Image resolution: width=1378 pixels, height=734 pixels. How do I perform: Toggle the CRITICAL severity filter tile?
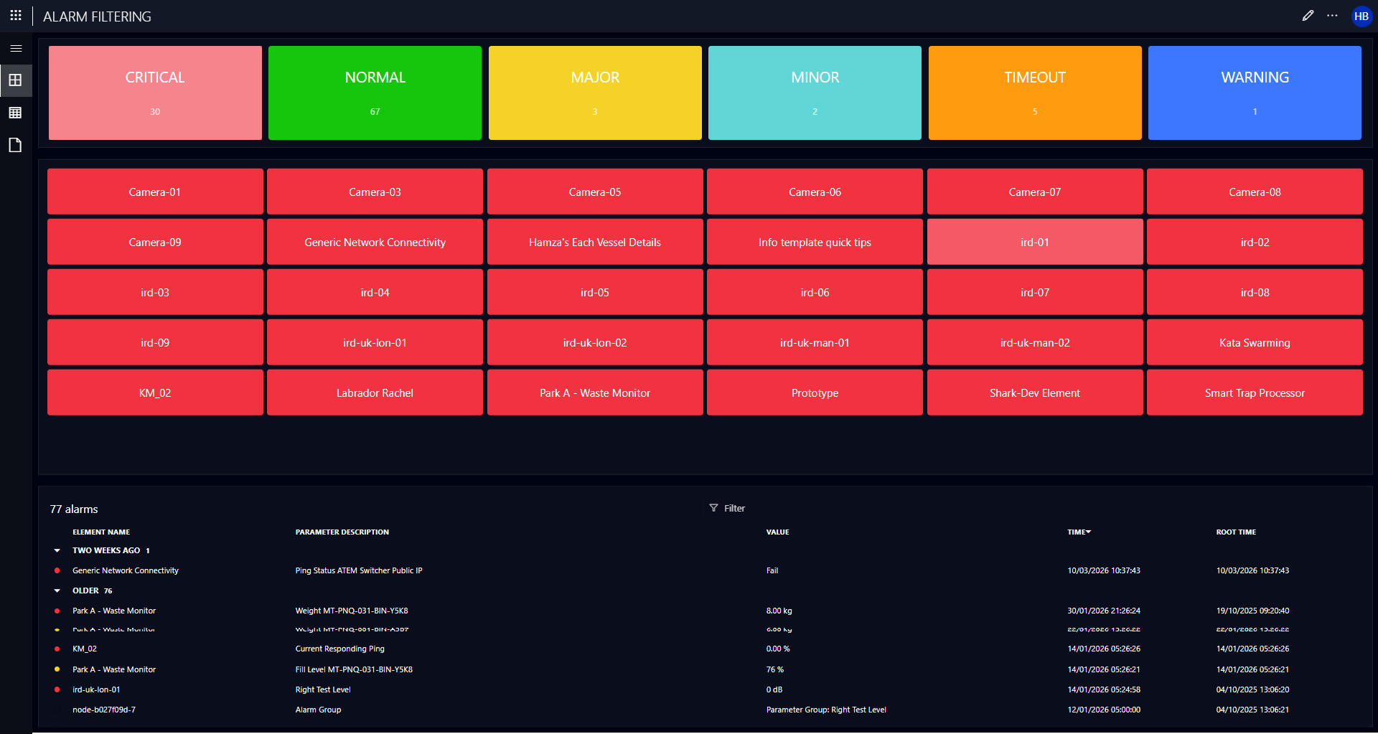[155, 93]
